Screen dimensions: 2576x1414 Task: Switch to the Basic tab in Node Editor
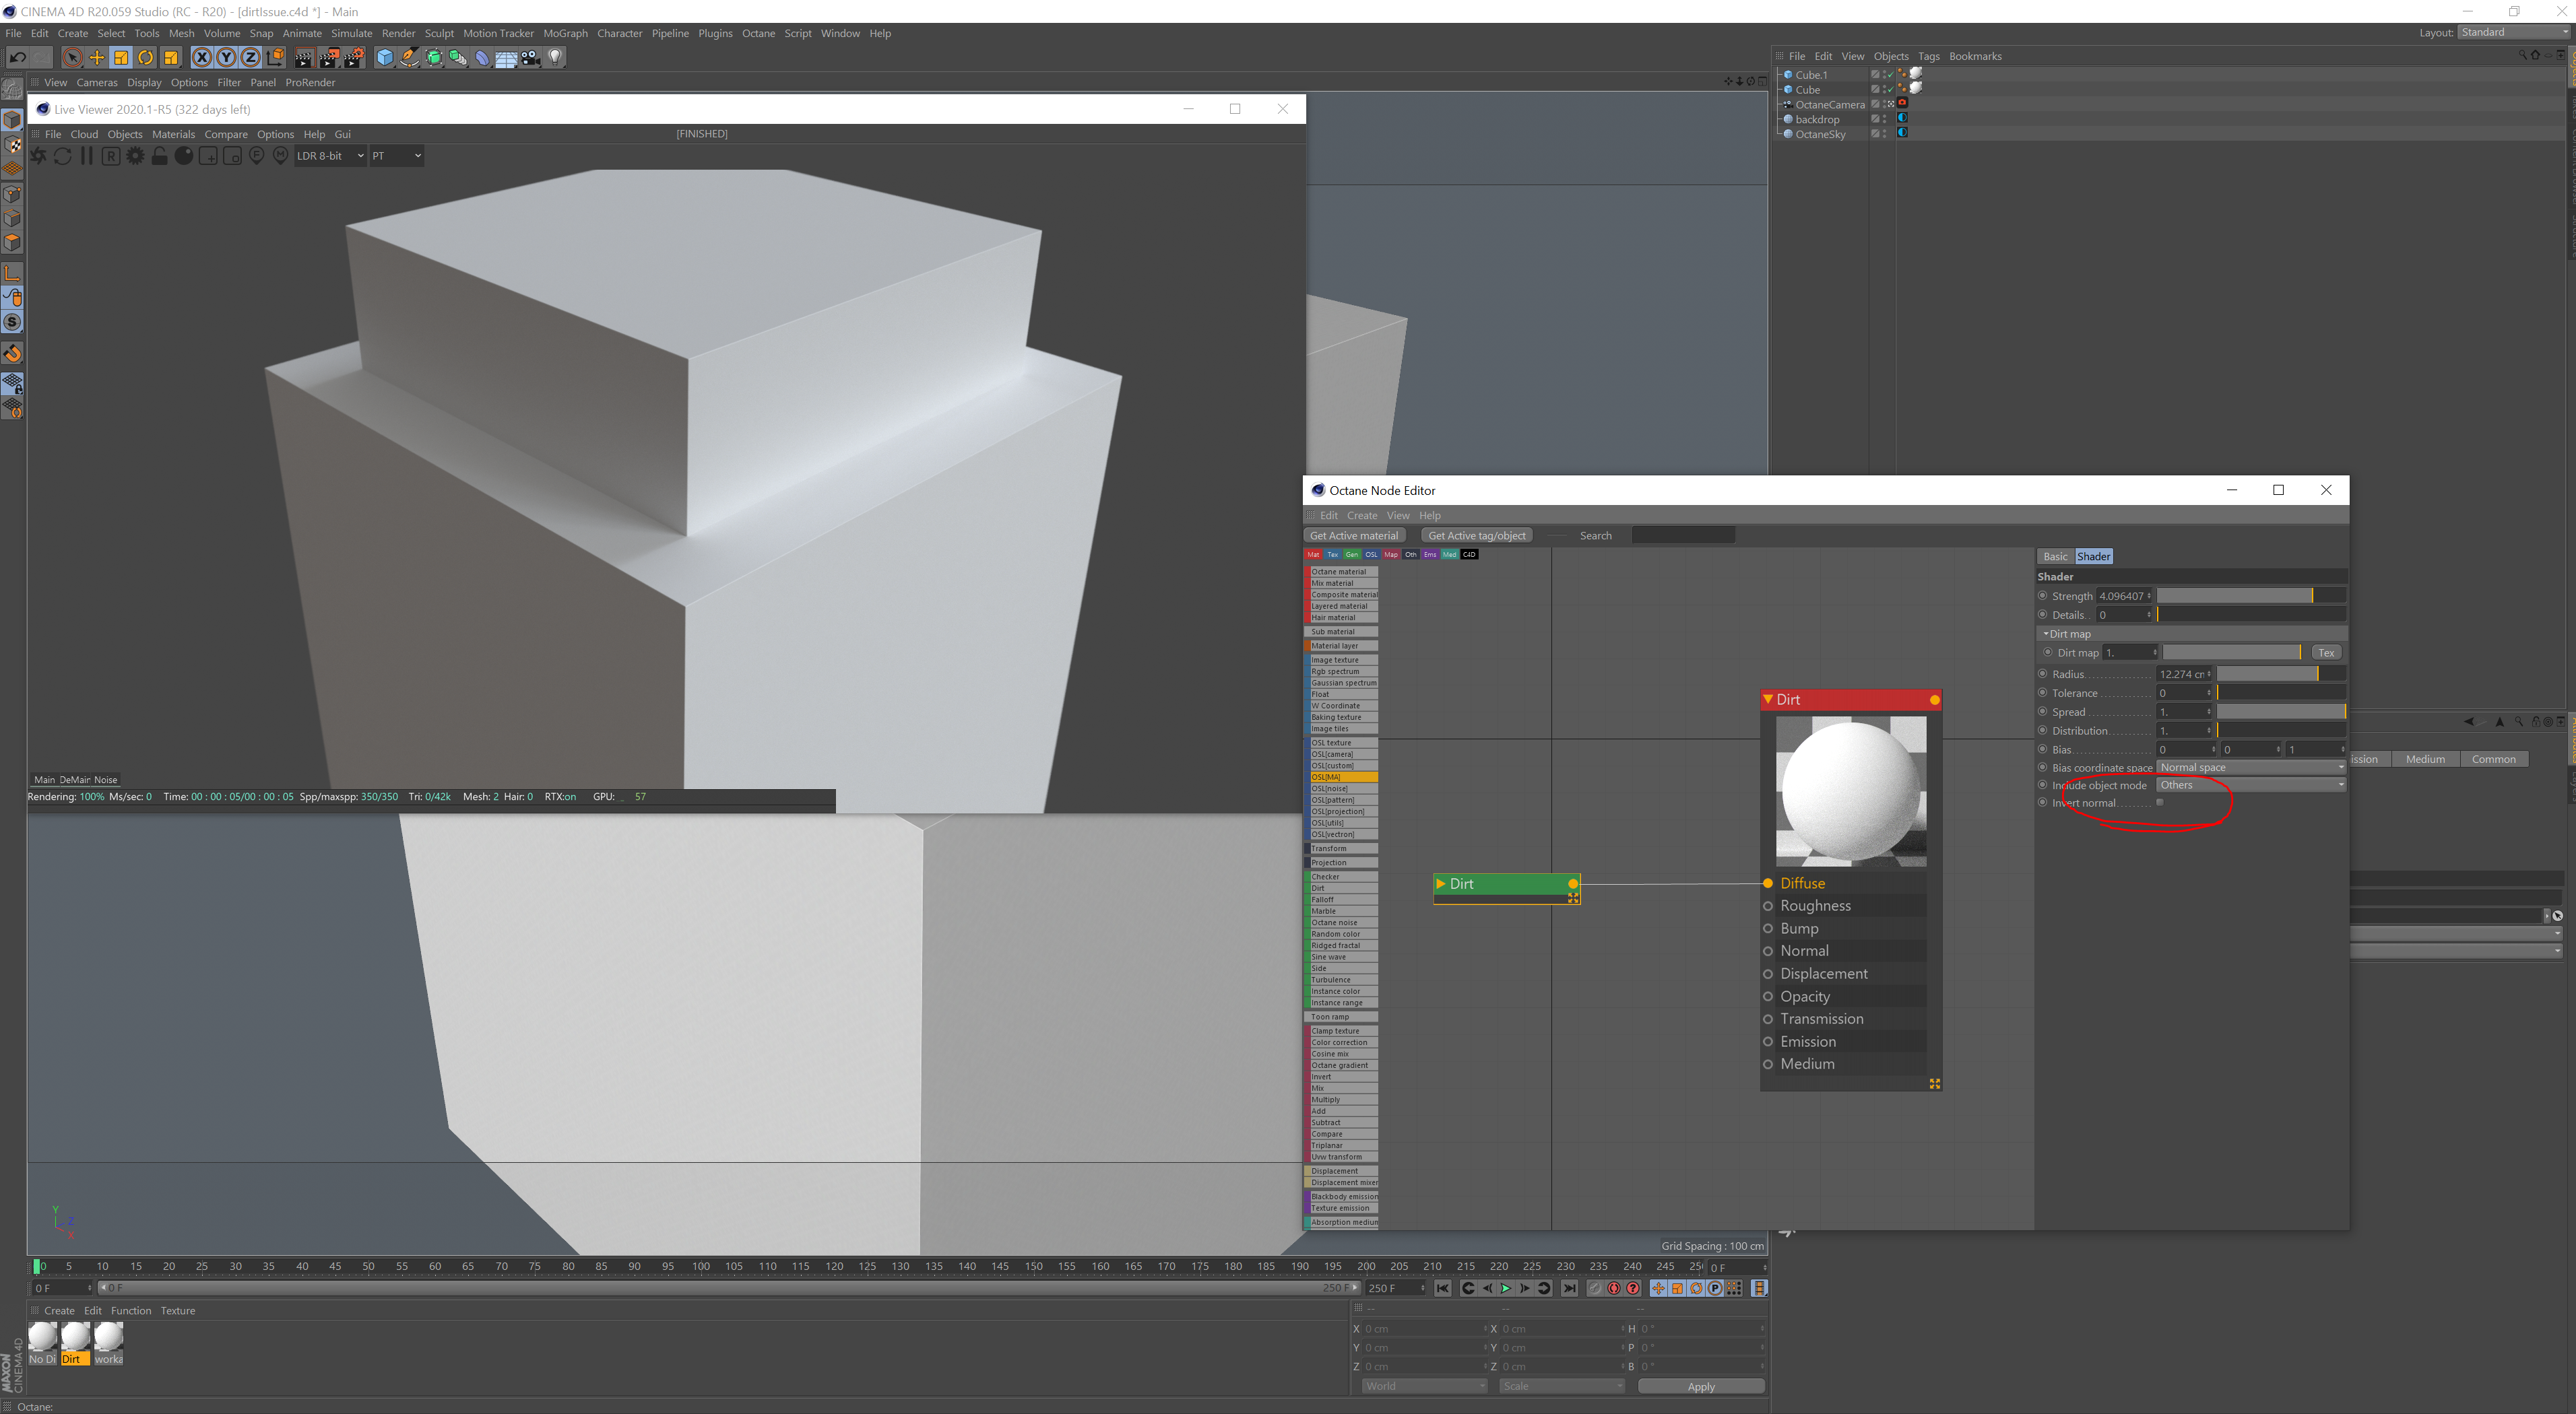[2055, 557]
